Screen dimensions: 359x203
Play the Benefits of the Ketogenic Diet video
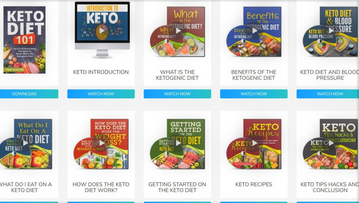[x=255, y=30]
